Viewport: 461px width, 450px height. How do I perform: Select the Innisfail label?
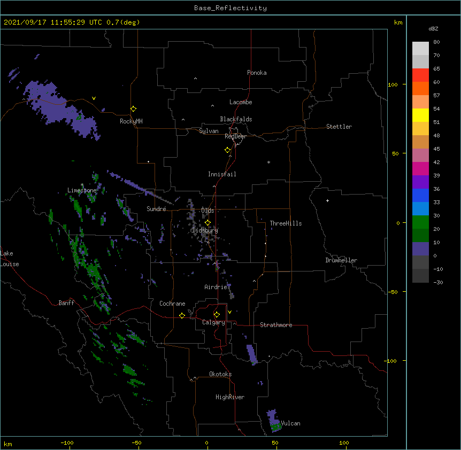tap(222, 174)
